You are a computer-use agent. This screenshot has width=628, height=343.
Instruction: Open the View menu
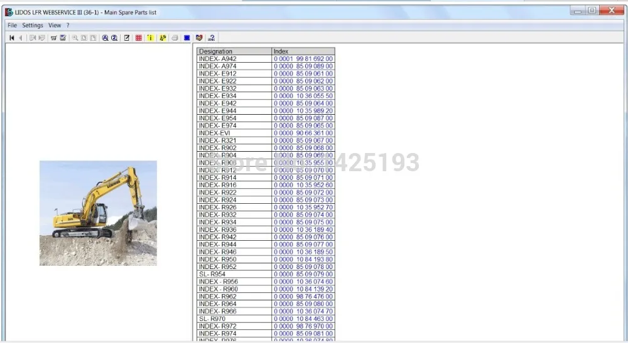pos(55,25)
